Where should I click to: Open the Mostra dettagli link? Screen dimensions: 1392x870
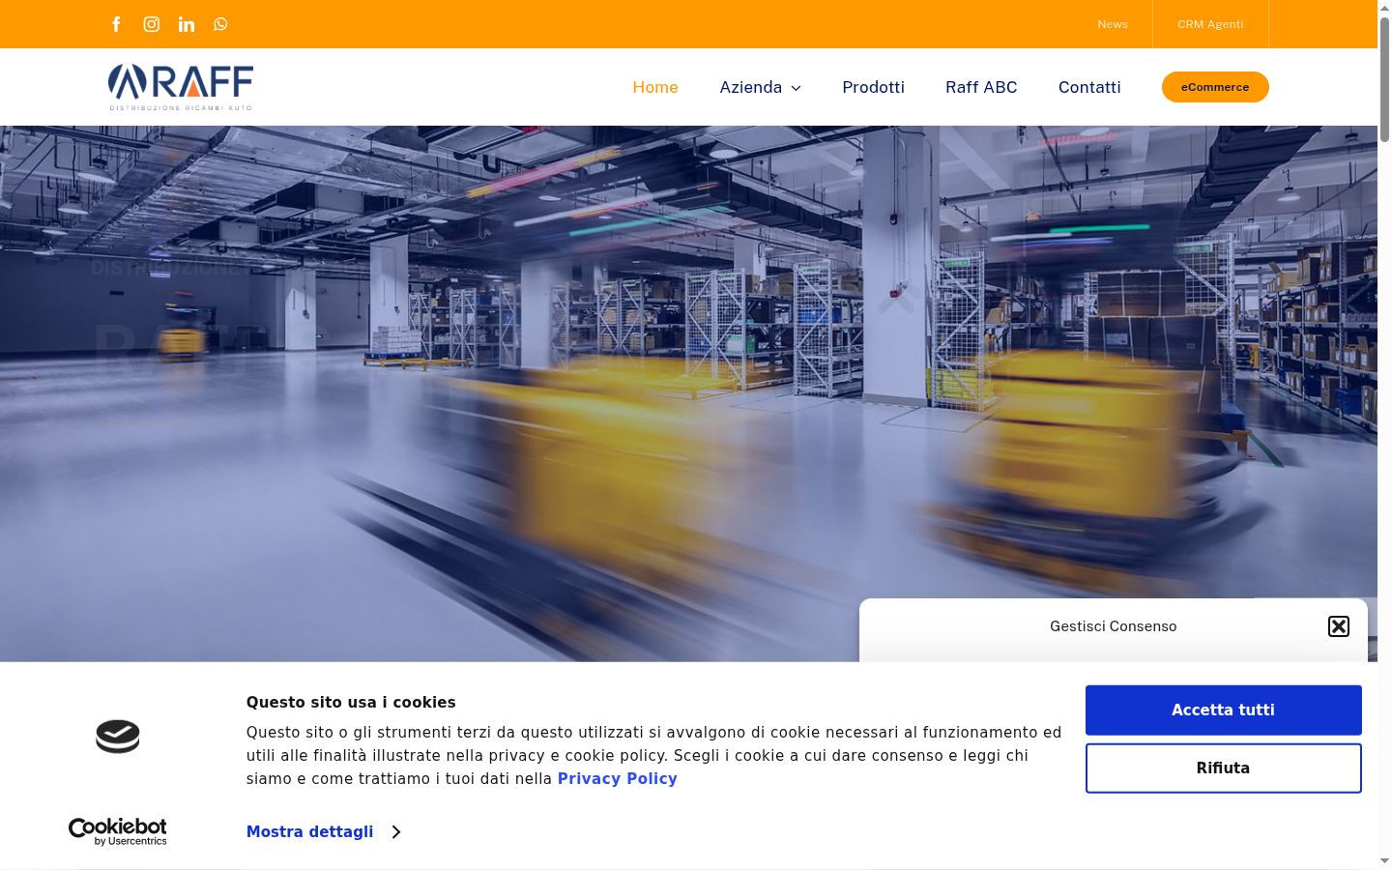[x=309, y=831]
